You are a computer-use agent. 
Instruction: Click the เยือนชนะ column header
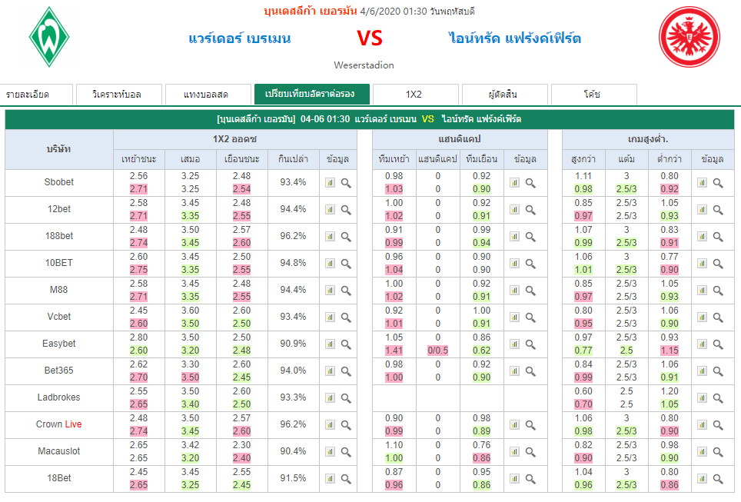point(242,159)
